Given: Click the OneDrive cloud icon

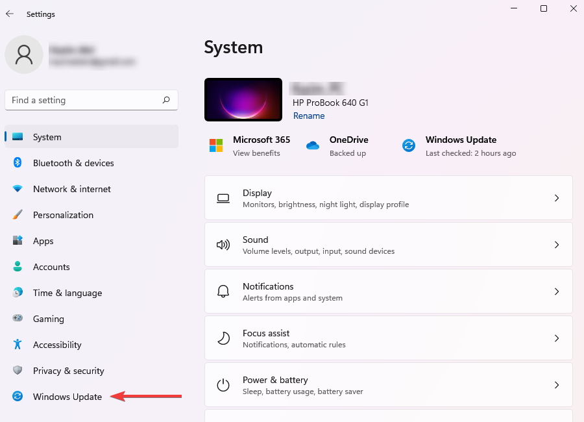Looking at the screenshot, I should pyautogui.click(x=313, y=145).
